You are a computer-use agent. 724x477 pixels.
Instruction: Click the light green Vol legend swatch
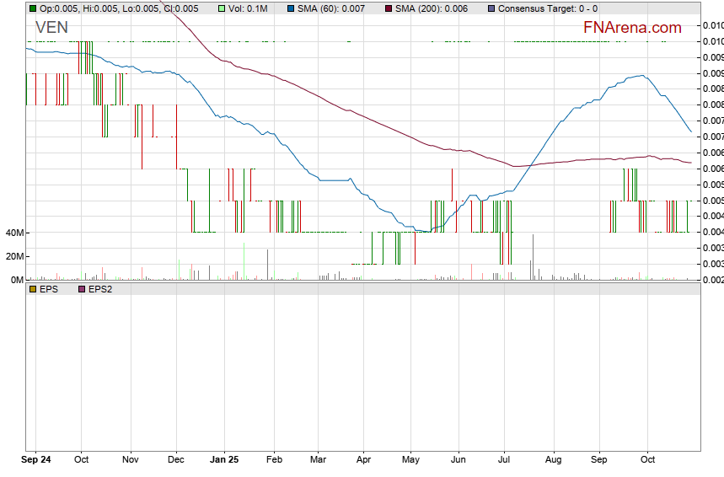tap(222, 8)
